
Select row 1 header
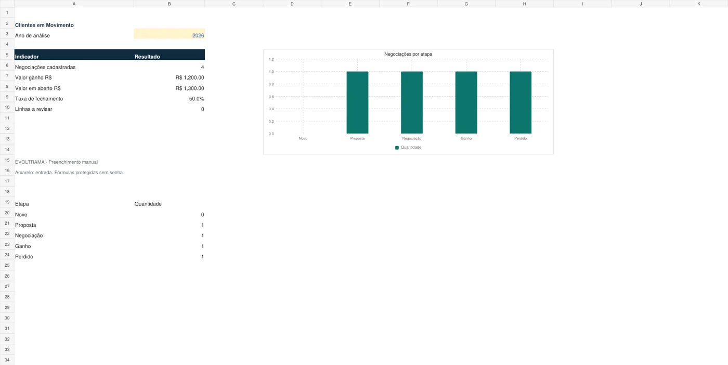7,12
